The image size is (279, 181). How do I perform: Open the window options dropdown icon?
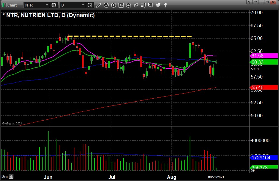[x=255, y=2]
